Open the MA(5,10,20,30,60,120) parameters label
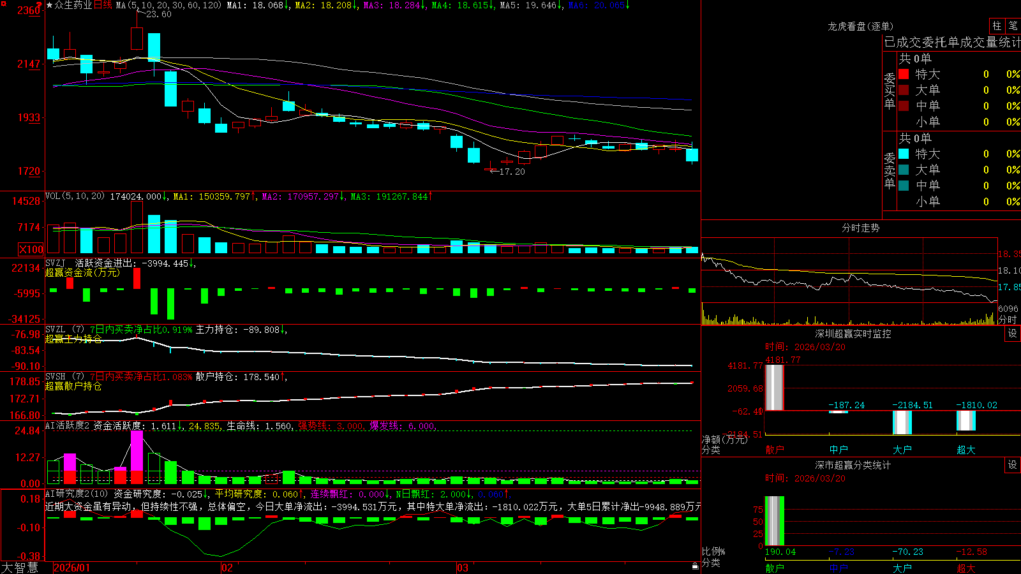This screenshot has width=1021, height=574. pyautogui.click(x=168, y=5)
